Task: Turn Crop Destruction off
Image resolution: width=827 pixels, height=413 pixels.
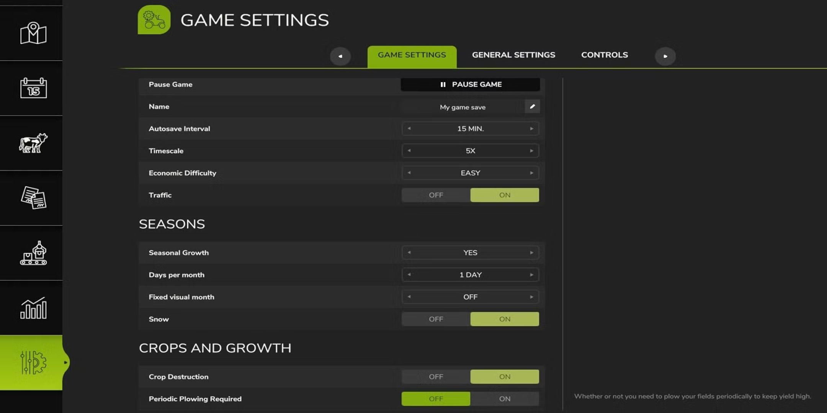Action: pyautogui.click(x=436, y=377)
